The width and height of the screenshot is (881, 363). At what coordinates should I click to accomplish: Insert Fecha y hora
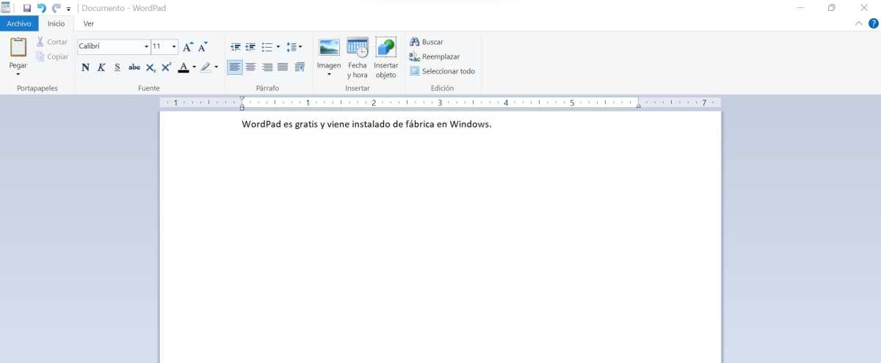(358, 58)
